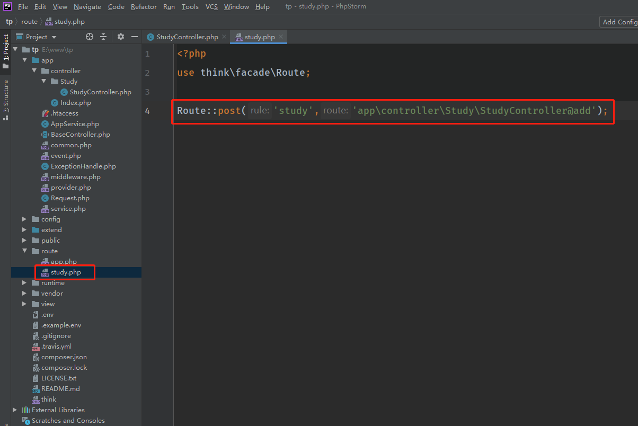
Task: Expand External Libraries node
Action: click(15, 410)
